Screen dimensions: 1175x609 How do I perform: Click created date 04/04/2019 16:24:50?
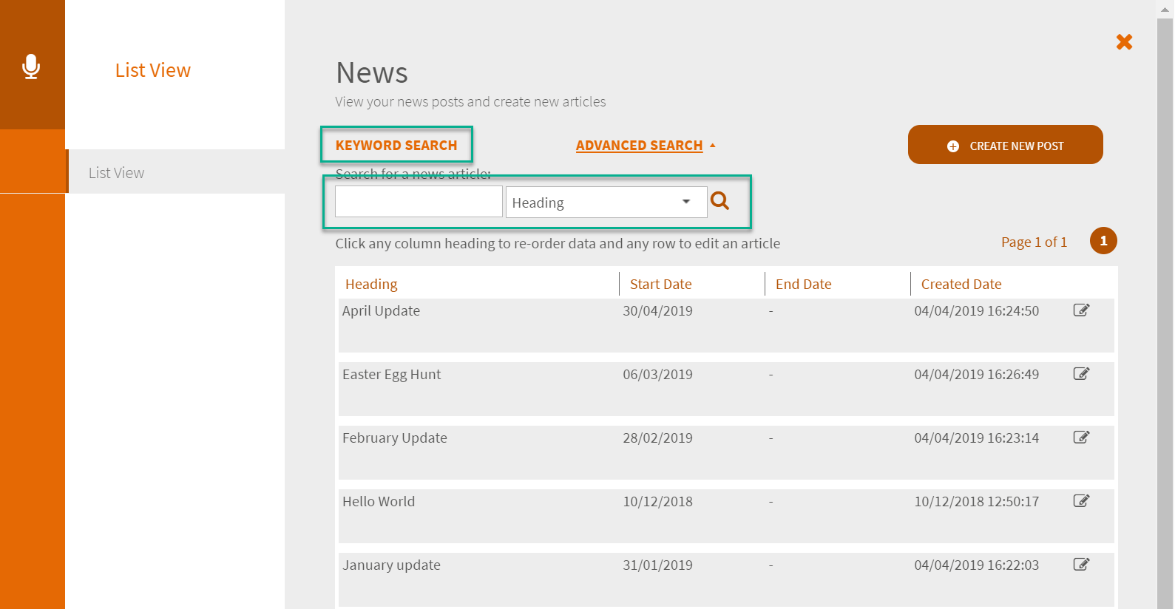pyautogui.click(x=976, y=310)
